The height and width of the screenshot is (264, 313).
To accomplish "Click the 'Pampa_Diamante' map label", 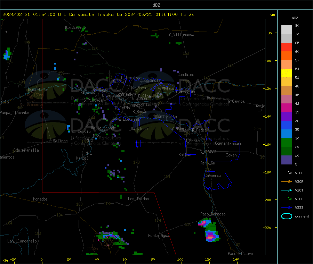I will click(15, 113).
